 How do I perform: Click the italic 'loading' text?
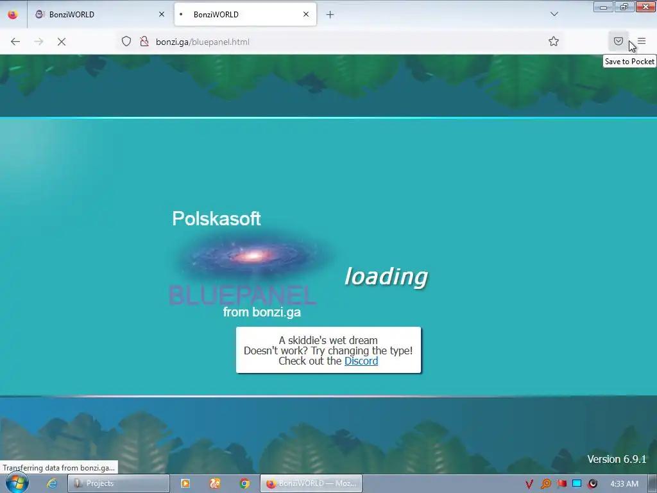(386, 277)
